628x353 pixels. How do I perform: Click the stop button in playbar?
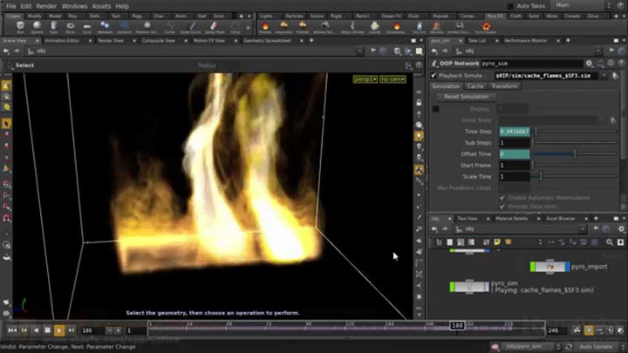[47, 330]
